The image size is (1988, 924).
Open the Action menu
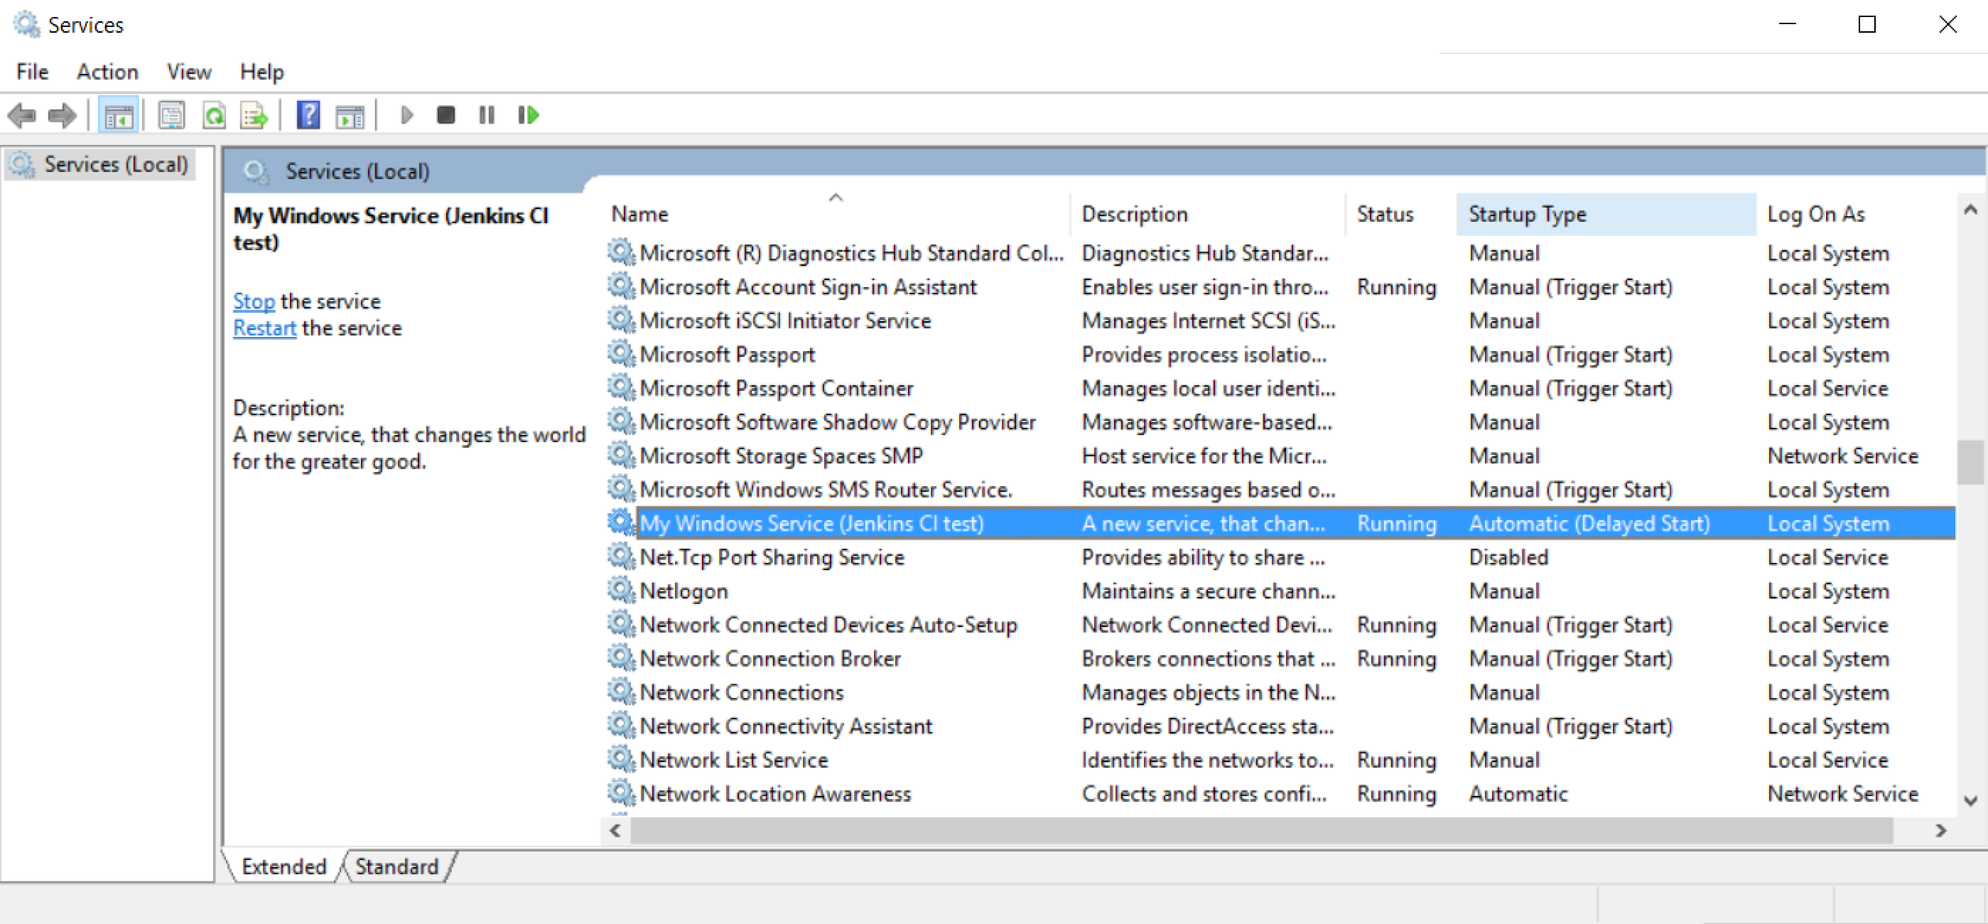click(x=107, y=72)
